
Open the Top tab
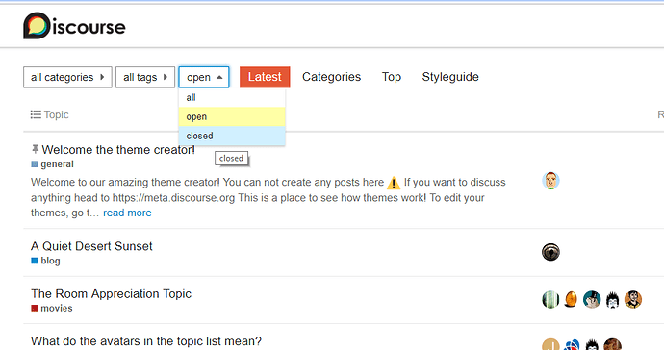[x=392, y=77]
